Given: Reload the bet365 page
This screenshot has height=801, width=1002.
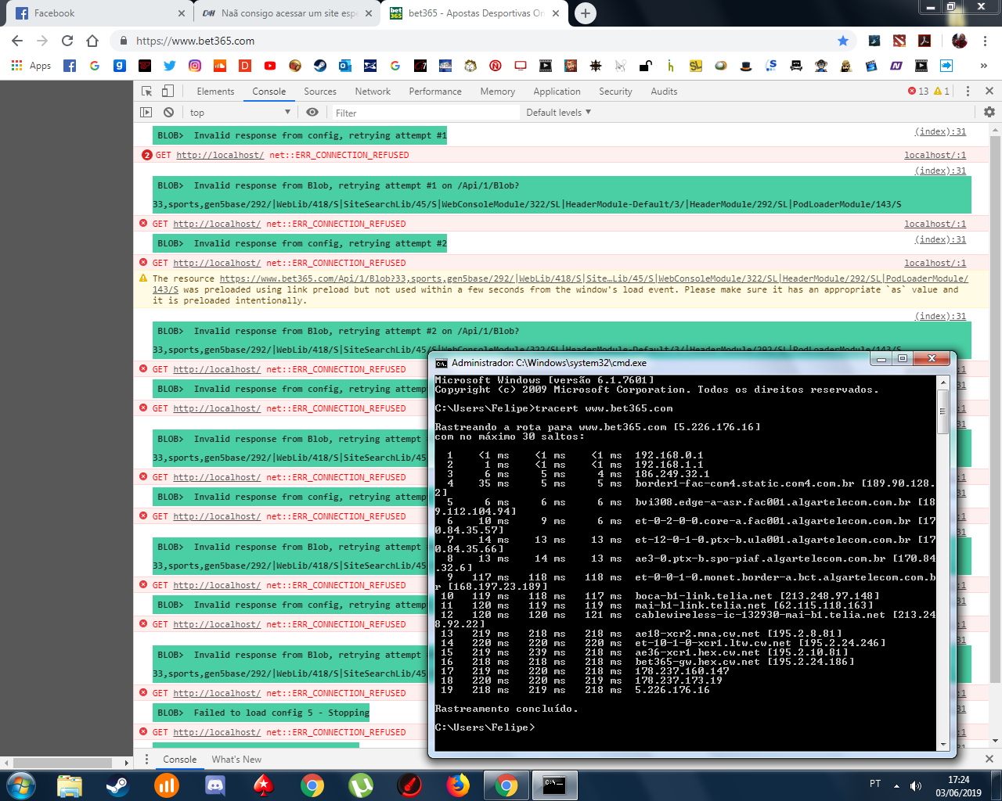Looking at the screenshot, I should coord(67,41).
